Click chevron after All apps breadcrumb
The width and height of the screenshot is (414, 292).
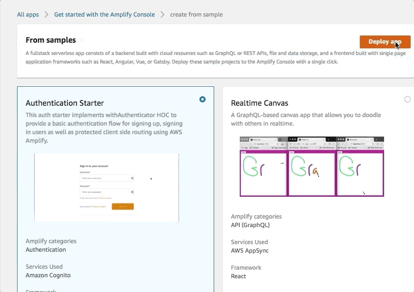(x=47, y=14)
